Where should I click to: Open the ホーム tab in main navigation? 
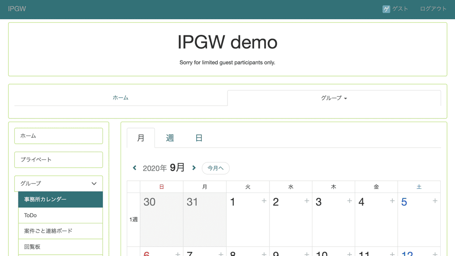pyautogui.click(x=120, y=98)
